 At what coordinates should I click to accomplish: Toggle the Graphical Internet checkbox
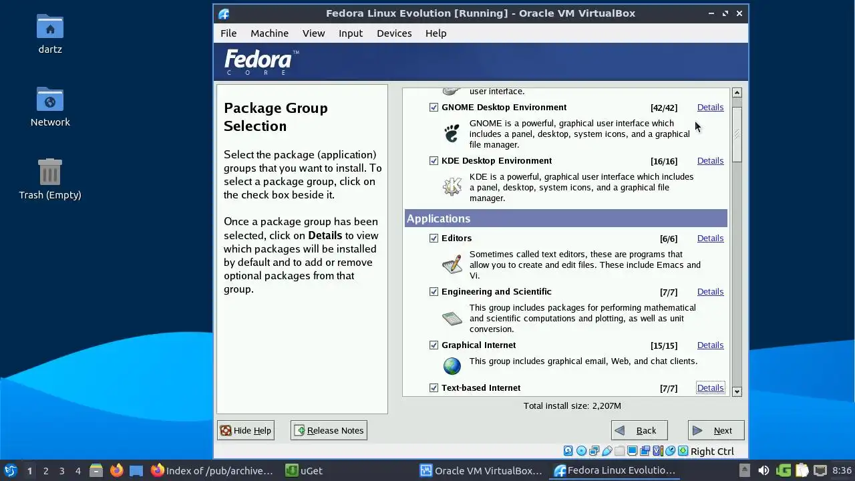[434, 345]
